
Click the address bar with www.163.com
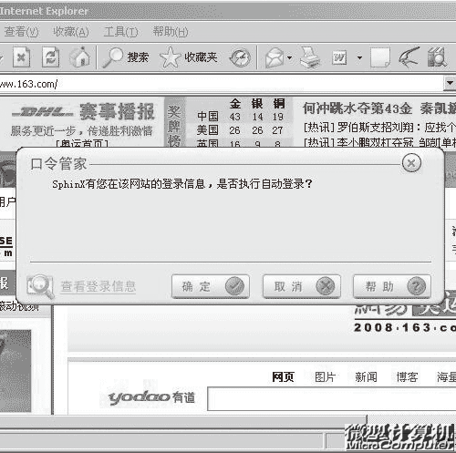pos(222,84)
